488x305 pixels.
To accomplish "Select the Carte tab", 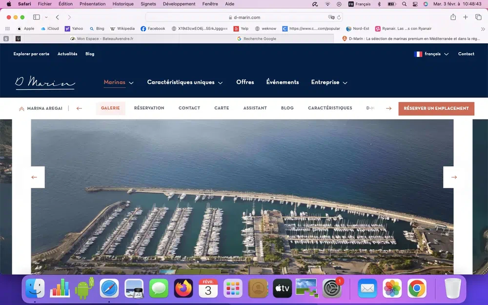I will [x=222, y=108].
